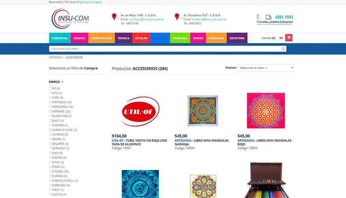Screen dimensions: 346x198
Task: Open the Ordenar sort dropdown
Action: click(266, 68)
